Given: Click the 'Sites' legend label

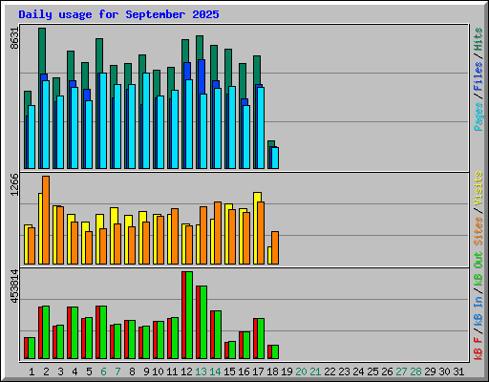Looking at the screenshot, I should pos(478,231).
